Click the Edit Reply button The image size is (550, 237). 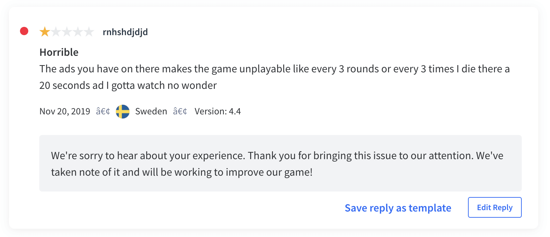(x=495, y=207)
